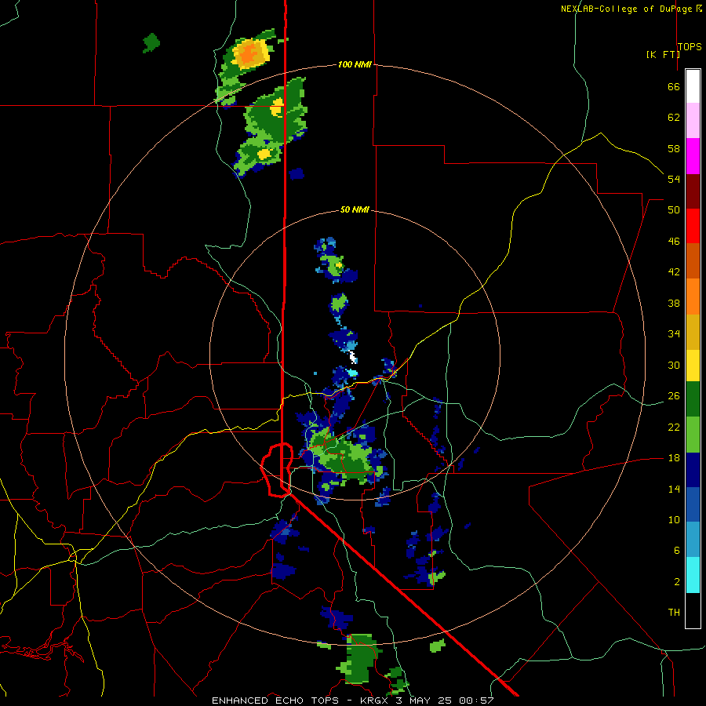Select the navy legend swatch between 18 and 14
Viewport: 706px width, 706px height.
pyautogui.click(x=693, y=470)
